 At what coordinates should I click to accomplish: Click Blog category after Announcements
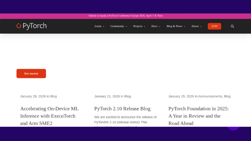tap(227, 96)
